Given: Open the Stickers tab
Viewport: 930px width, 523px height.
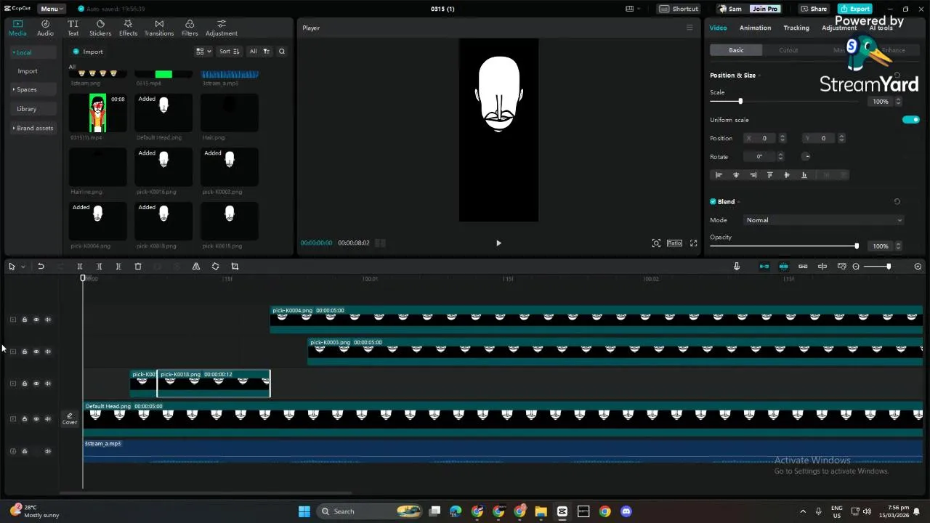Looking at the screenshot, I should [x=100, y=28].
